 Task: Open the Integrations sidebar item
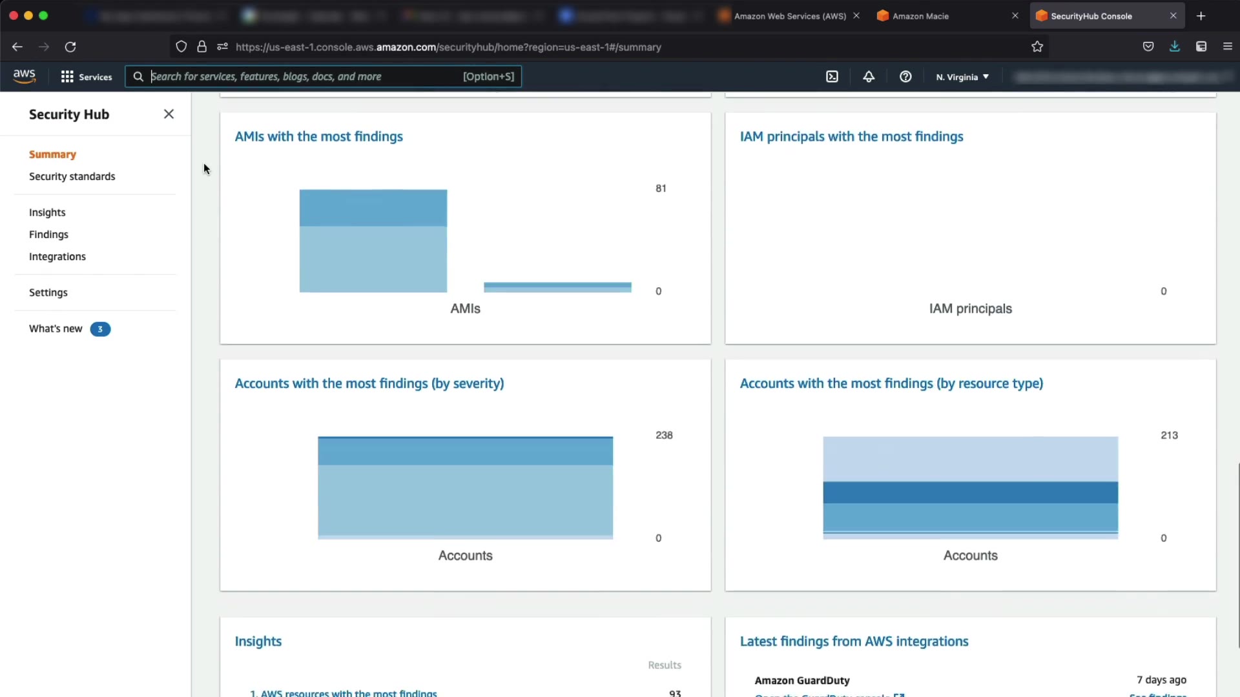point(57,256)
